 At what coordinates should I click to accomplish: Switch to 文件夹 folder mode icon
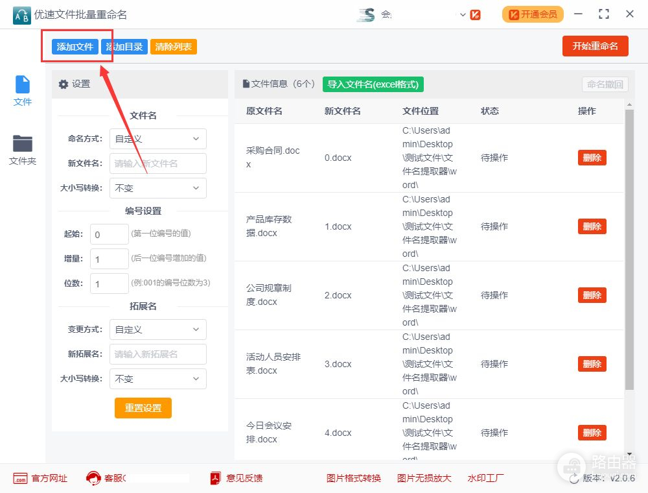coord(23,144)
